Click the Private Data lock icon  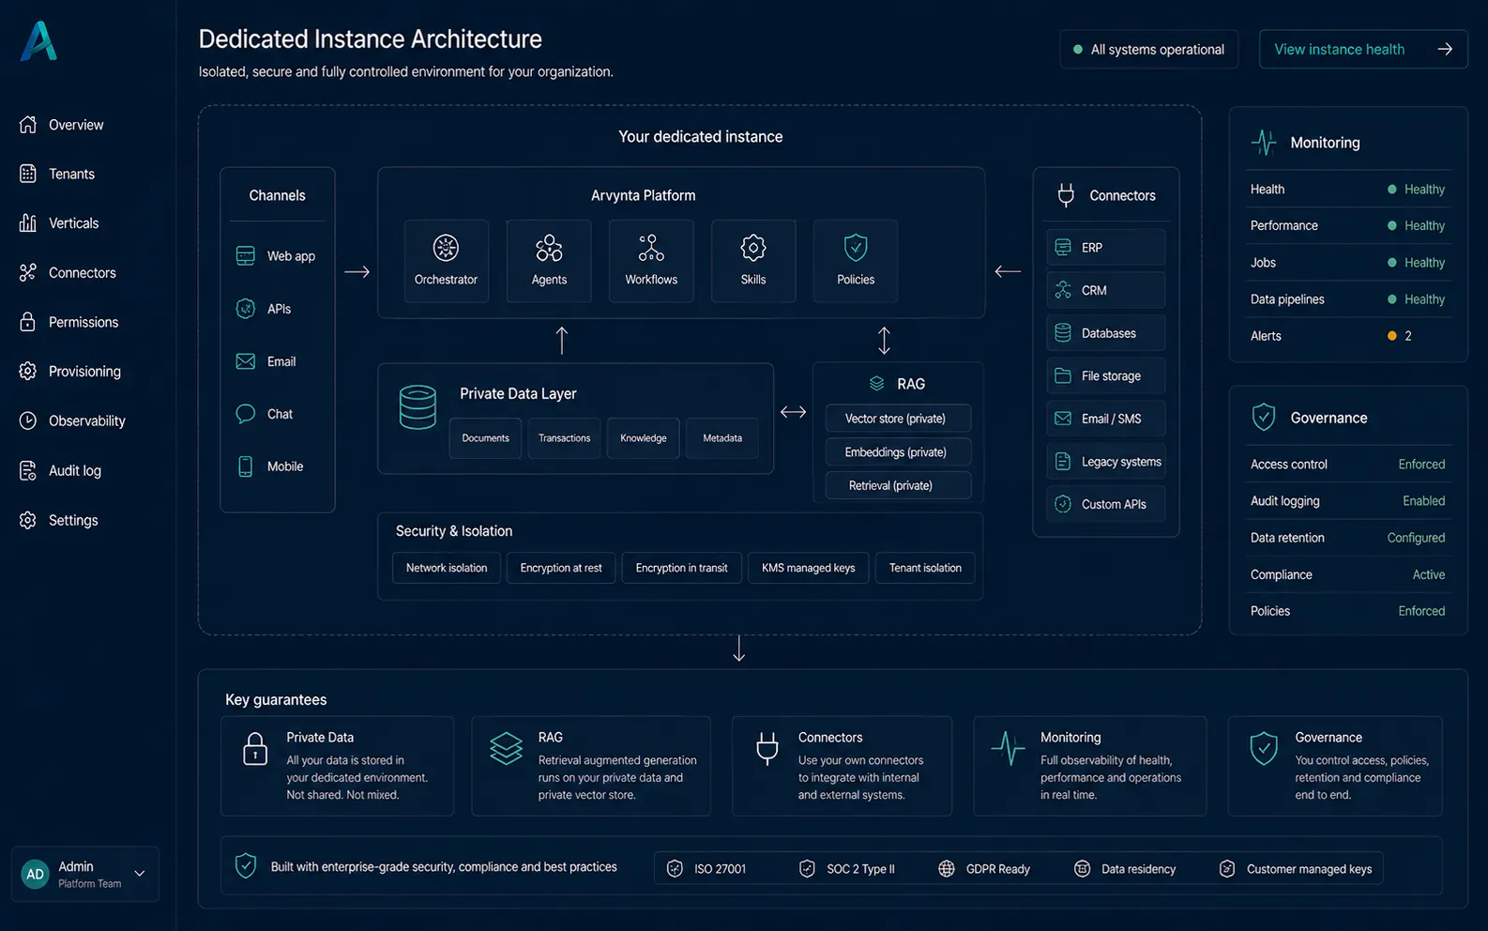(x=255, y=749)
